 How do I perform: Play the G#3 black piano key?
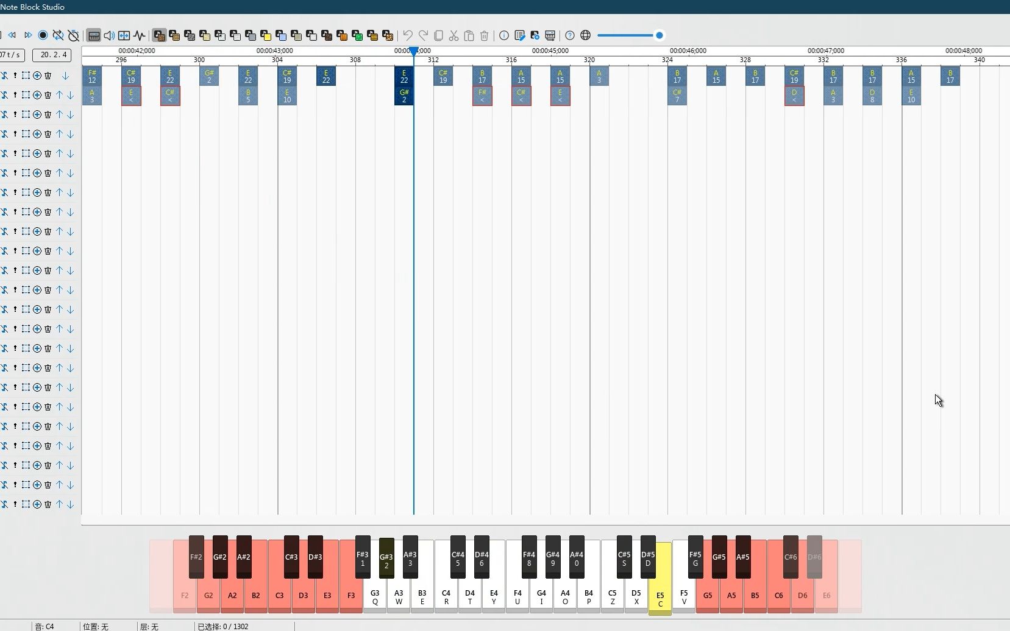(x=386, y=557)
